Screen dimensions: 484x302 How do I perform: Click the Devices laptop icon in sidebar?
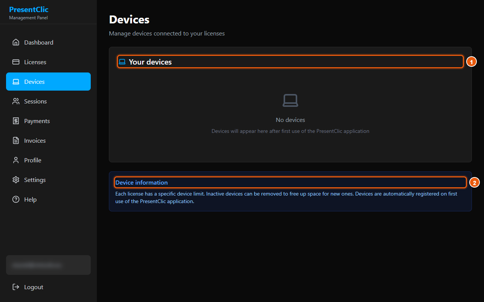pos(16,82)
